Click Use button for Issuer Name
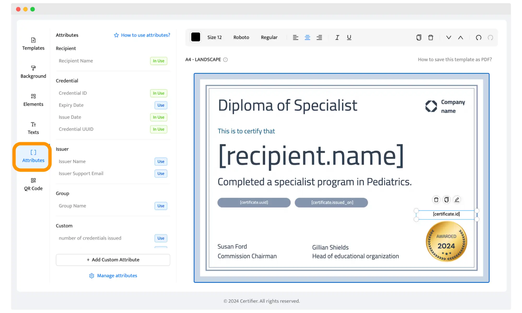The height and width of the screenshot is (313, 522). click(161, 161)
